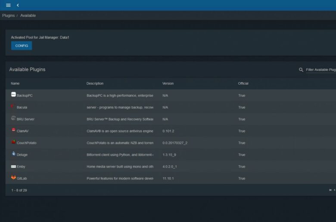Screen dimensions: 336x222
Task: Click the BRU Server description text
Action: pyautogui.click(x=120, y=119)
